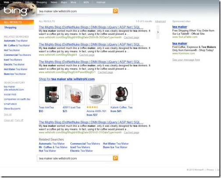Select sidebar related search Hot Water Tea Maker

[x=16, y=69]
